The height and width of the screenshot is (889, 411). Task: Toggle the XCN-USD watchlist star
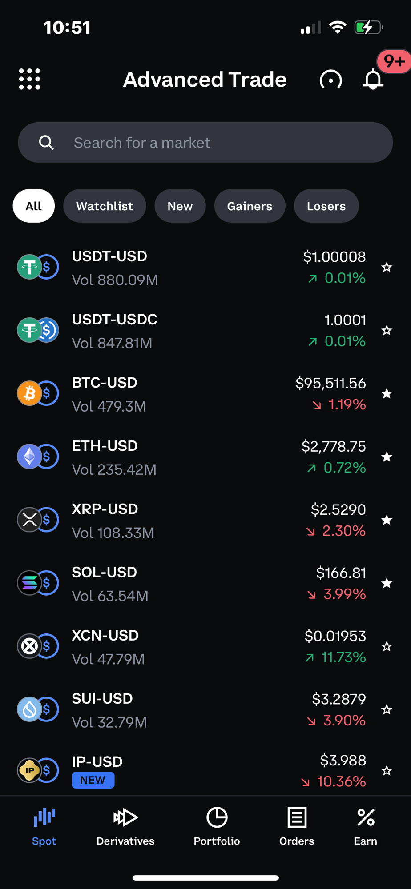click(387, 646)
